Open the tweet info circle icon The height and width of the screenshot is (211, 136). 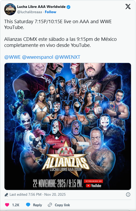[128, 194]
